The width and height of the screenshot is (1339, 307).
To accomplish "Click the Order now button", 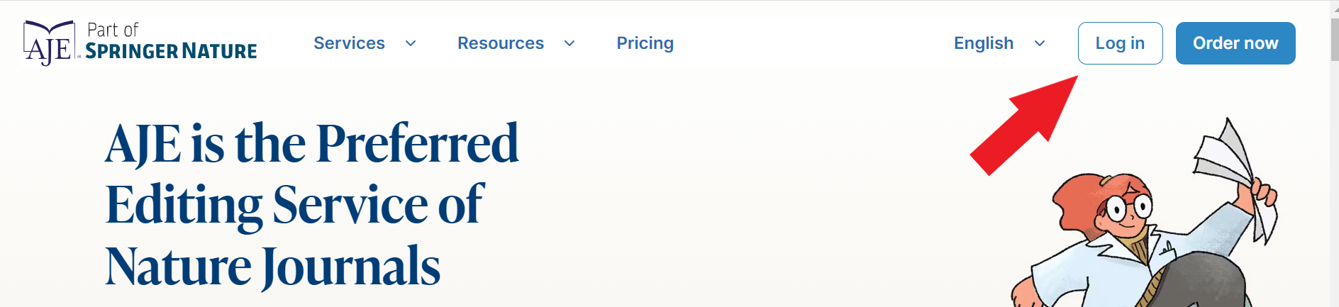I will pyautogui.click(x=1235, y=43).
